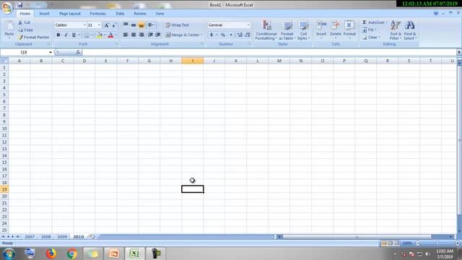This screenshot has width=462, height=260.
Task: Open the font size dropdown
Action: click(100, 25)
